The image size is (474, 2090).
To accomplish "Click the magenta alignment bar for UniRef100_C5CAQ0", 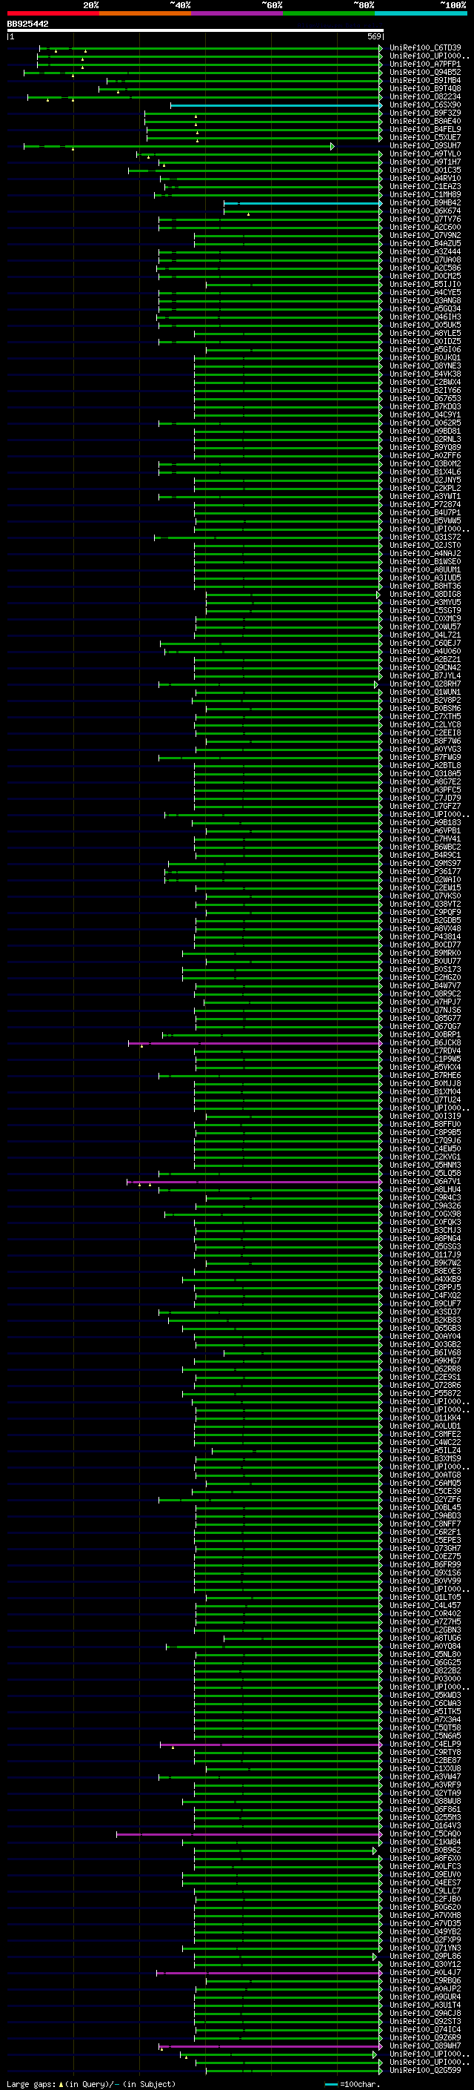I will (249, 1835).
